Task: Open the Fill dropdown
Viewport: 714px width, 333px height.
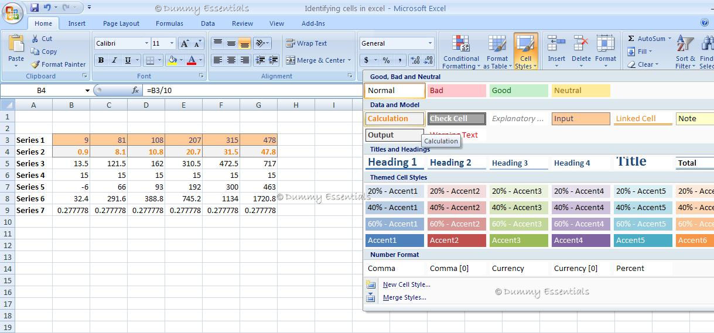Action: (639, 52)
